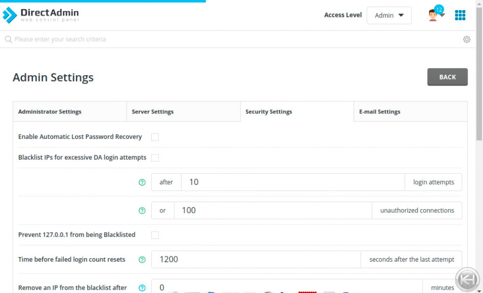Select the failed login reset seconds field
This screenshot has height=293, width=483.
256,260
